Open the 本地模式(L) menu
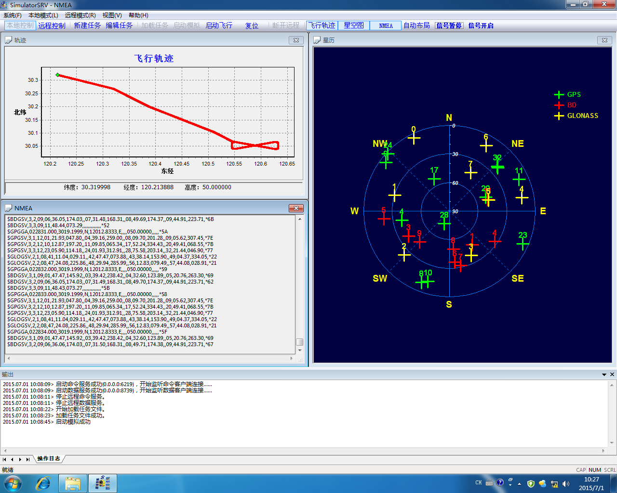The width and height of the screenshot is (617, 493). (43, 15)
